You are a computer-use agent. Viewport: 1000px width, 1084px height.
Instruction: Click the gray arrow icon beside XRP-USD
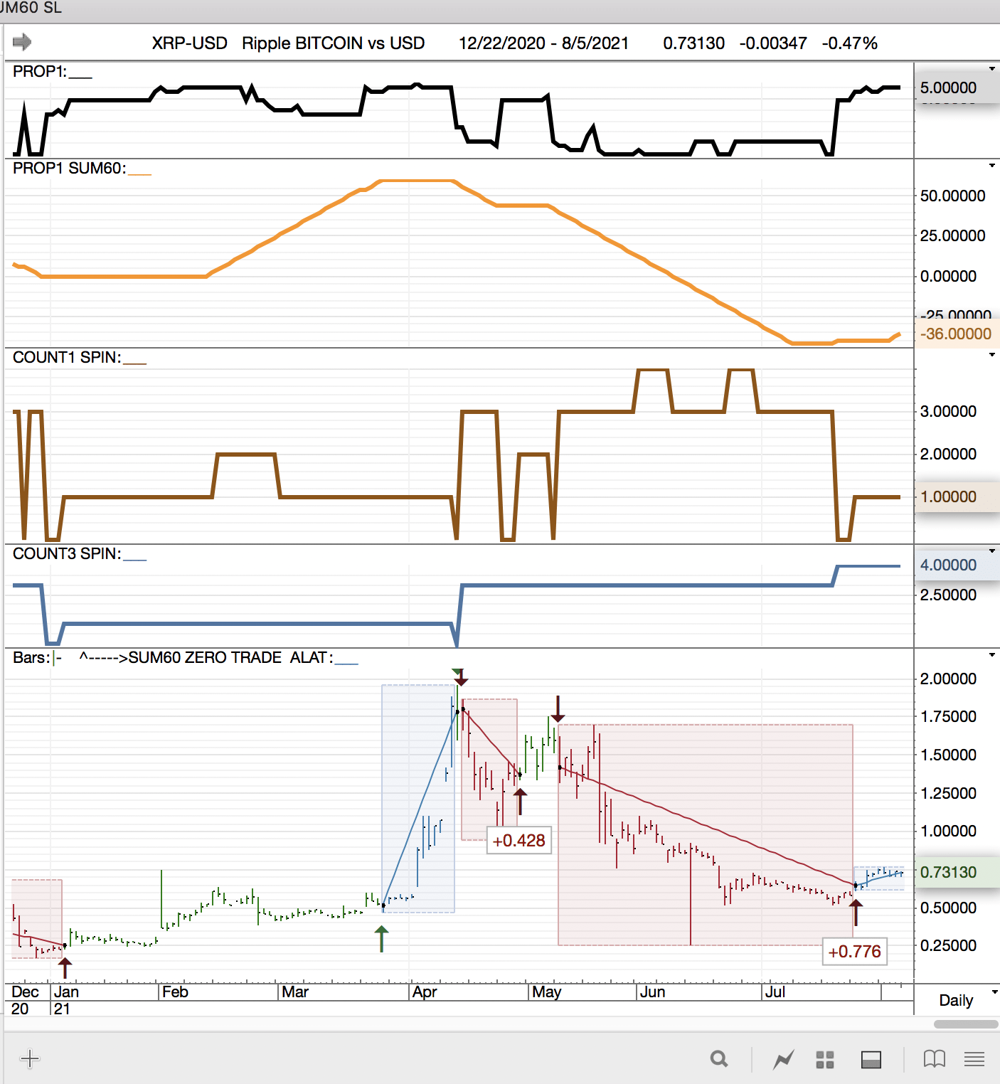click(22, 42)
